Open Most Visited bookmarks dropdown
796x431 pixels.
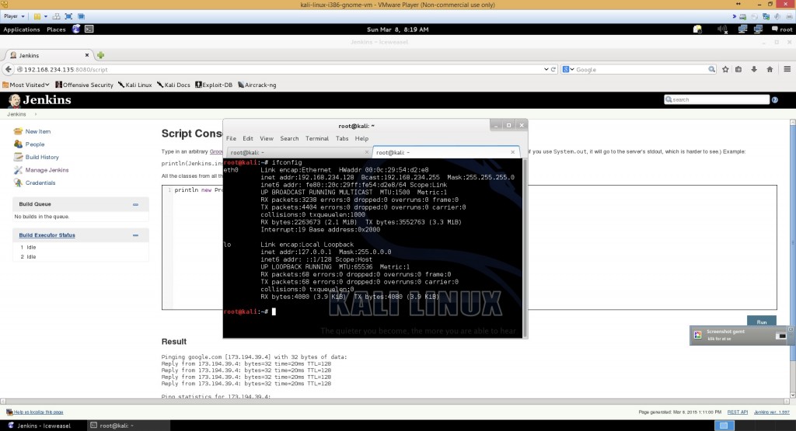(x=26, y=85)
